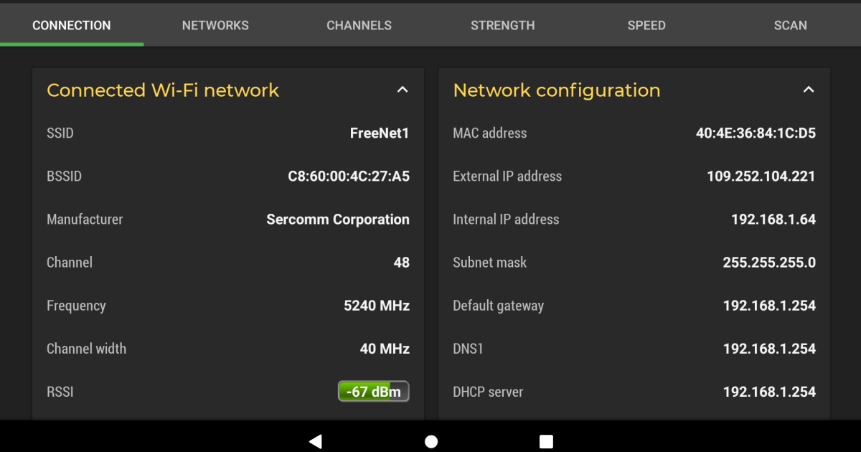Open the SPEED tab
The width and height of the screenshot is (861, 452).
pos(646,25)
